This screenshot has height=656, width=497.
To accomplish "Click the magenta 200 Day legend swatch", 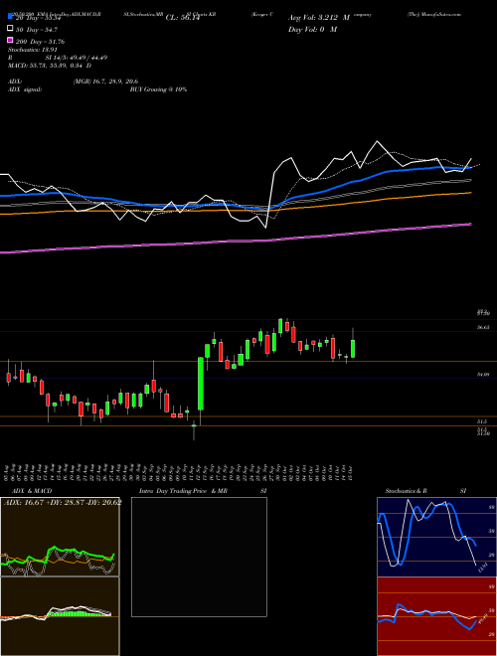I will coord(11,40).
